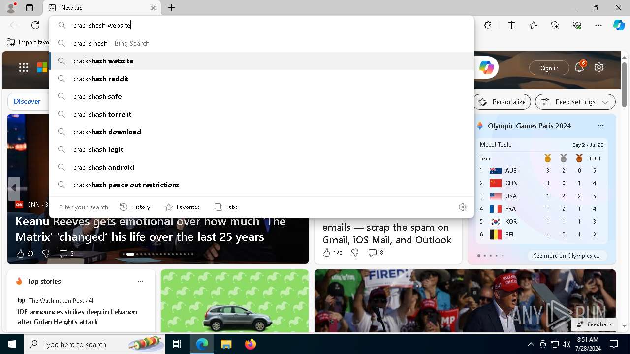The width and height of the screenshot is (630, 354).
Task: Click Import favorites bookmark
Action: tap(28, 42)
